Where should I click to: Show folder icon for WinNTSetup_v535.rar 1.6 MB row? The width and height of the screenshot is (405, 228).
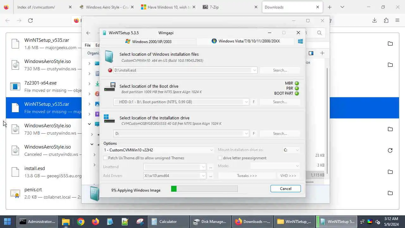[390, 43]
